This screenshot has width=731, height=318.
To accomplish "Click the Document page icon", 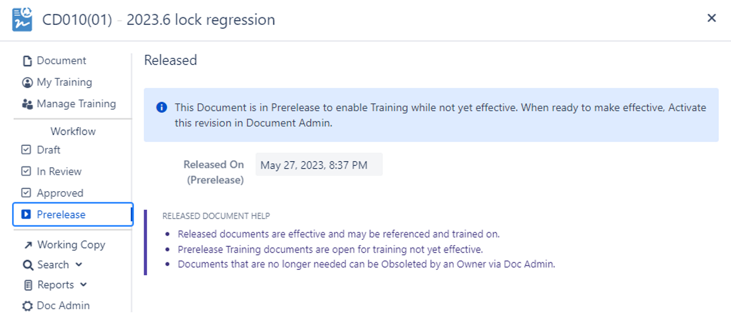I will coord(27,61).
